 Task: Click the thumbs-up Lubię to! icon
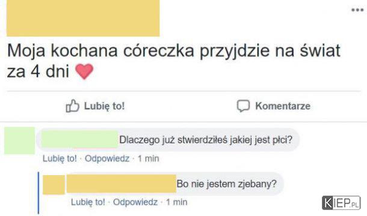72,106
